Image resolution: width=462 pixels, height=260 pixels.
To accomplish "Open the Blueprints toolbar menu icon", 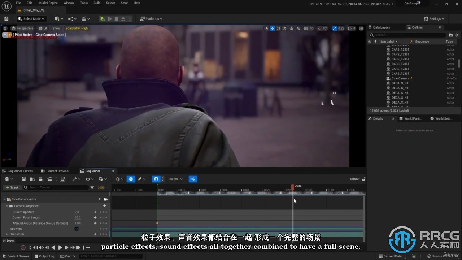I will pos(72,19).
